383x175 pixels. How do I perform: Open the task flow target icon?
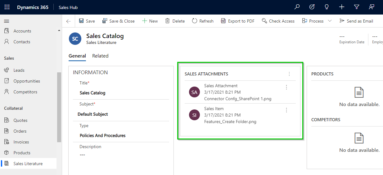pyautogui.click(x=312, y=7)
